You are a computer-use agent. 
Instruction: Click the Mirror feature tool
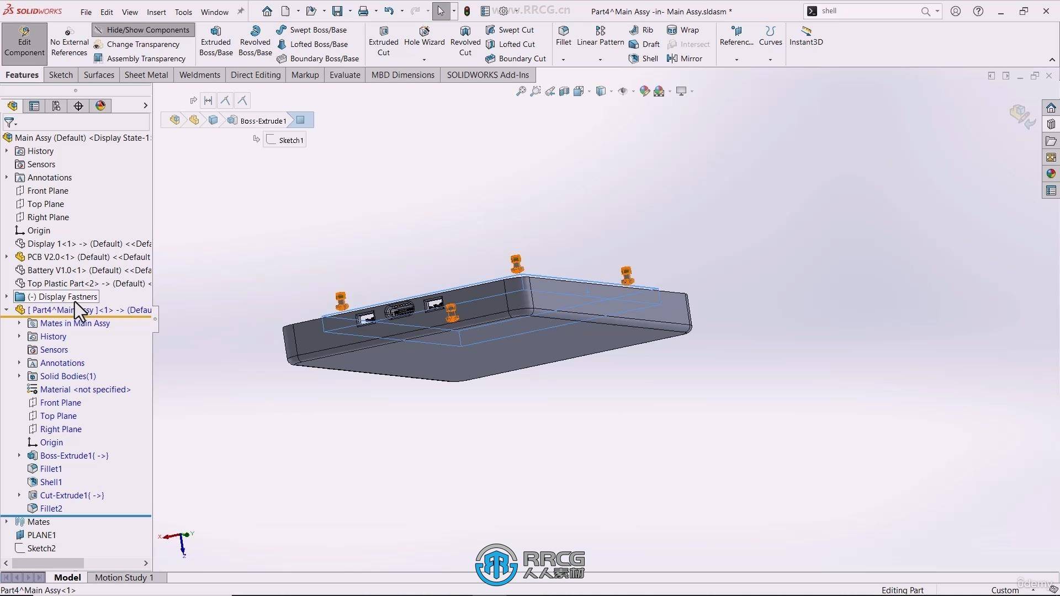click(x=685, y=58)
